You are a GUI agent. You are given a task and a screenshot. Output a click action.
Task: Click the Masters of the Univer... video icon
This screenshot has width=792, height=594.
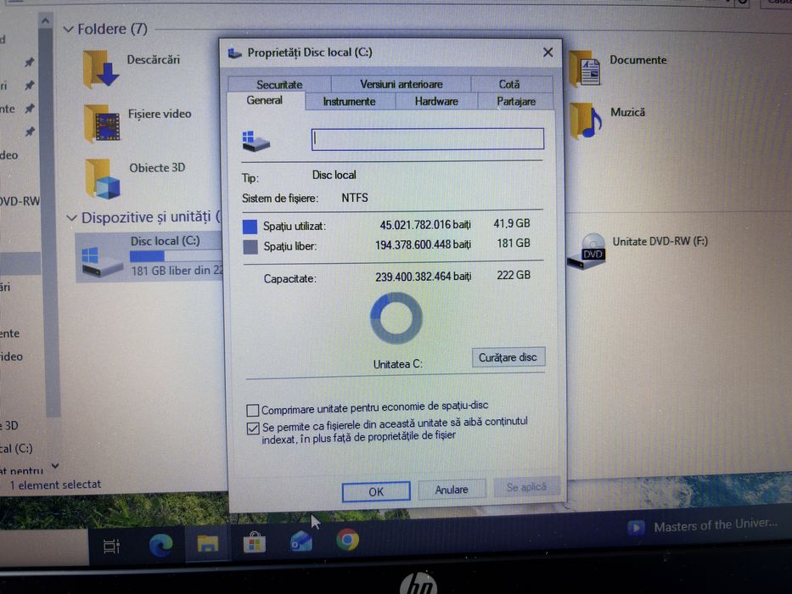[636, 529]
